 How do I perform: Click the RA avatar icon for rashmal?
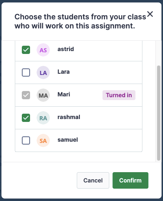(43, 118)
